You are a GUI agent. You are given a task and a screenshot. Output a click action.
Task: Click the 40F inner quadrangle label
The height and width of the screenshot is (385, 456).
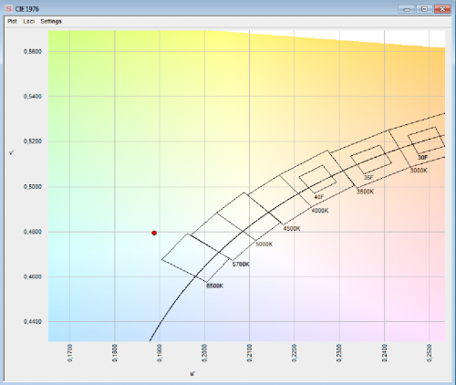[319, 197]
